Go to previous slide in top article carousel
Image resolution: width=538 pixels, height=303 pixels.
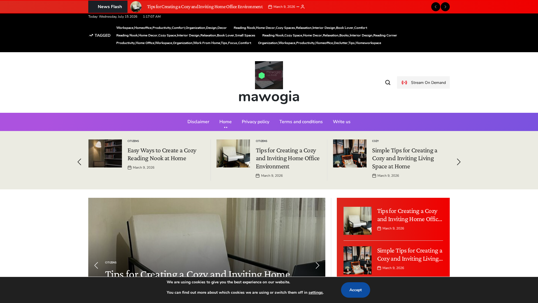(x=79, y=162)
